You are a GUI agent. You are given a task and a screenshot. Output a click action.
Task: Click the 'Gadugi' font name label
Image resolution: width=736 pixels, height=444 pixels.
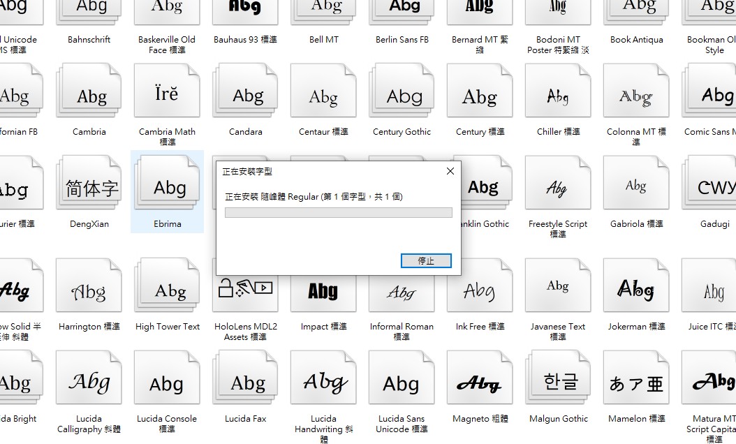tap(714, 224)
